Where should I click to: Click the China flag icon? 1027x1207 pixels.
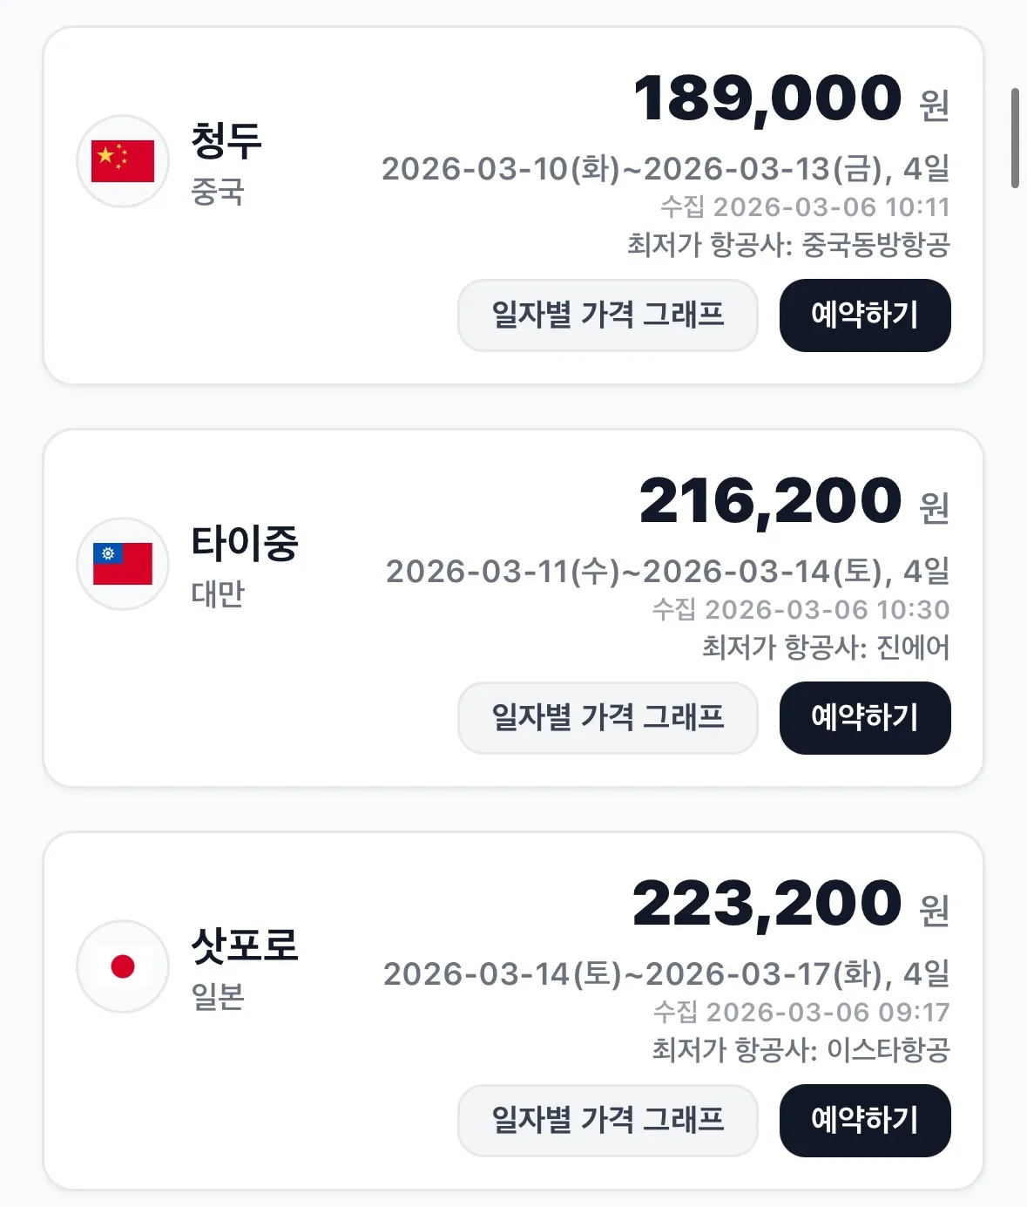pos(123,161)
